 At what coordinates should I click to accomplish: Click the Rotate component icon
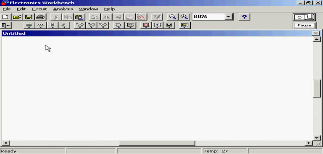pos(95,17)
